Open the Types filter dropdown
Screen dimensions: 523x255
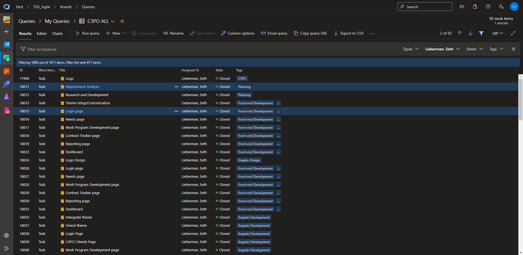(x=411, y=49)
